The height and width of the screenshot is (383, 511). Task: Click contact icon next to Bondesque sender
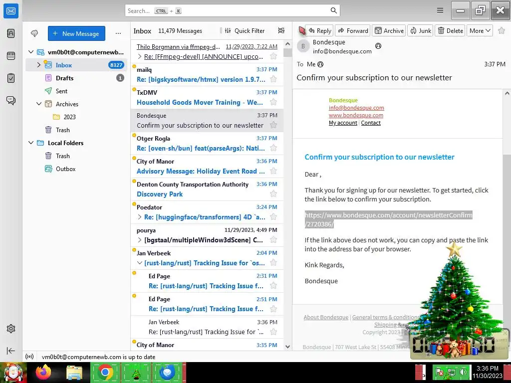[378, 46]
